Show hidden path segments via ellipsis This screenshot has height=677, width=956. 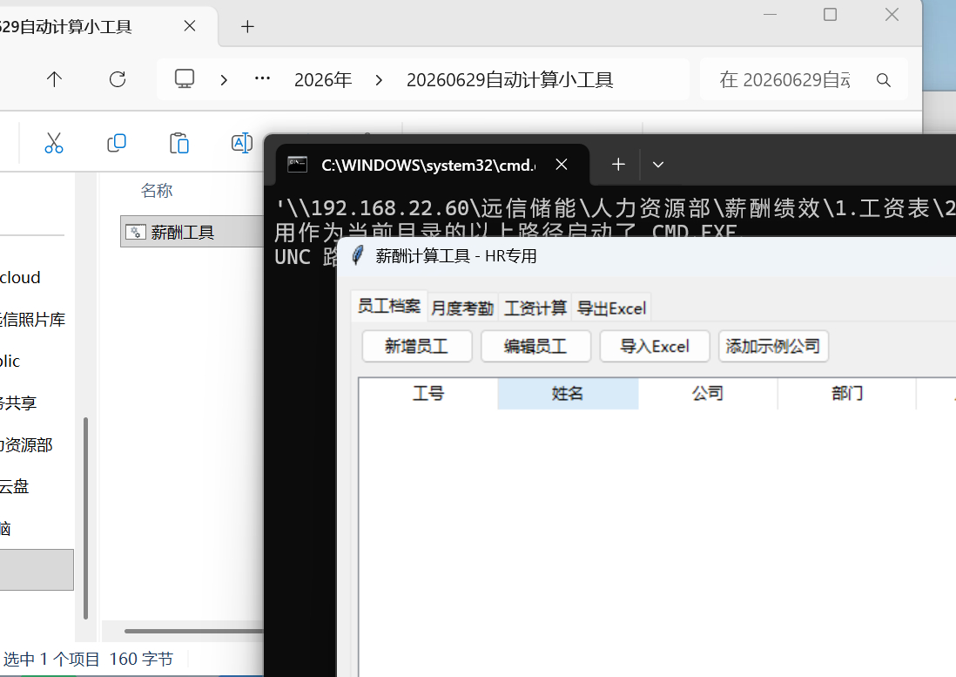pos(262,78)
